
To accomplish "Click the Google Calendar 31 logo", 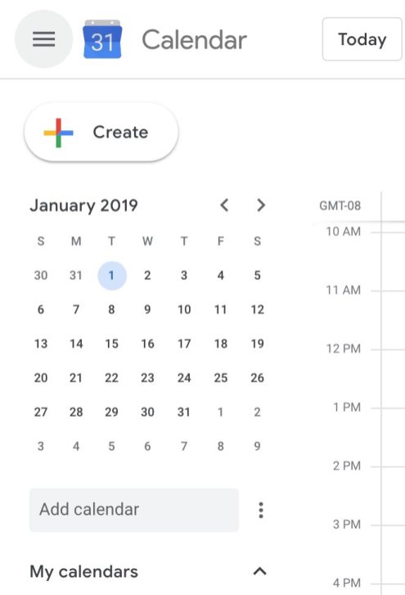I will pos(102,39).
